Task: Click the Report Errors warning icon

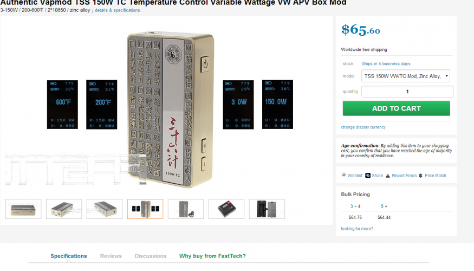Action: pyautogui.click(x=388, y=176)
